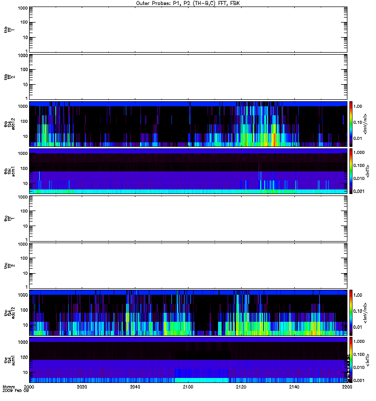Click the thc fbk scm1 spectrogram panel

click(188, 360)
